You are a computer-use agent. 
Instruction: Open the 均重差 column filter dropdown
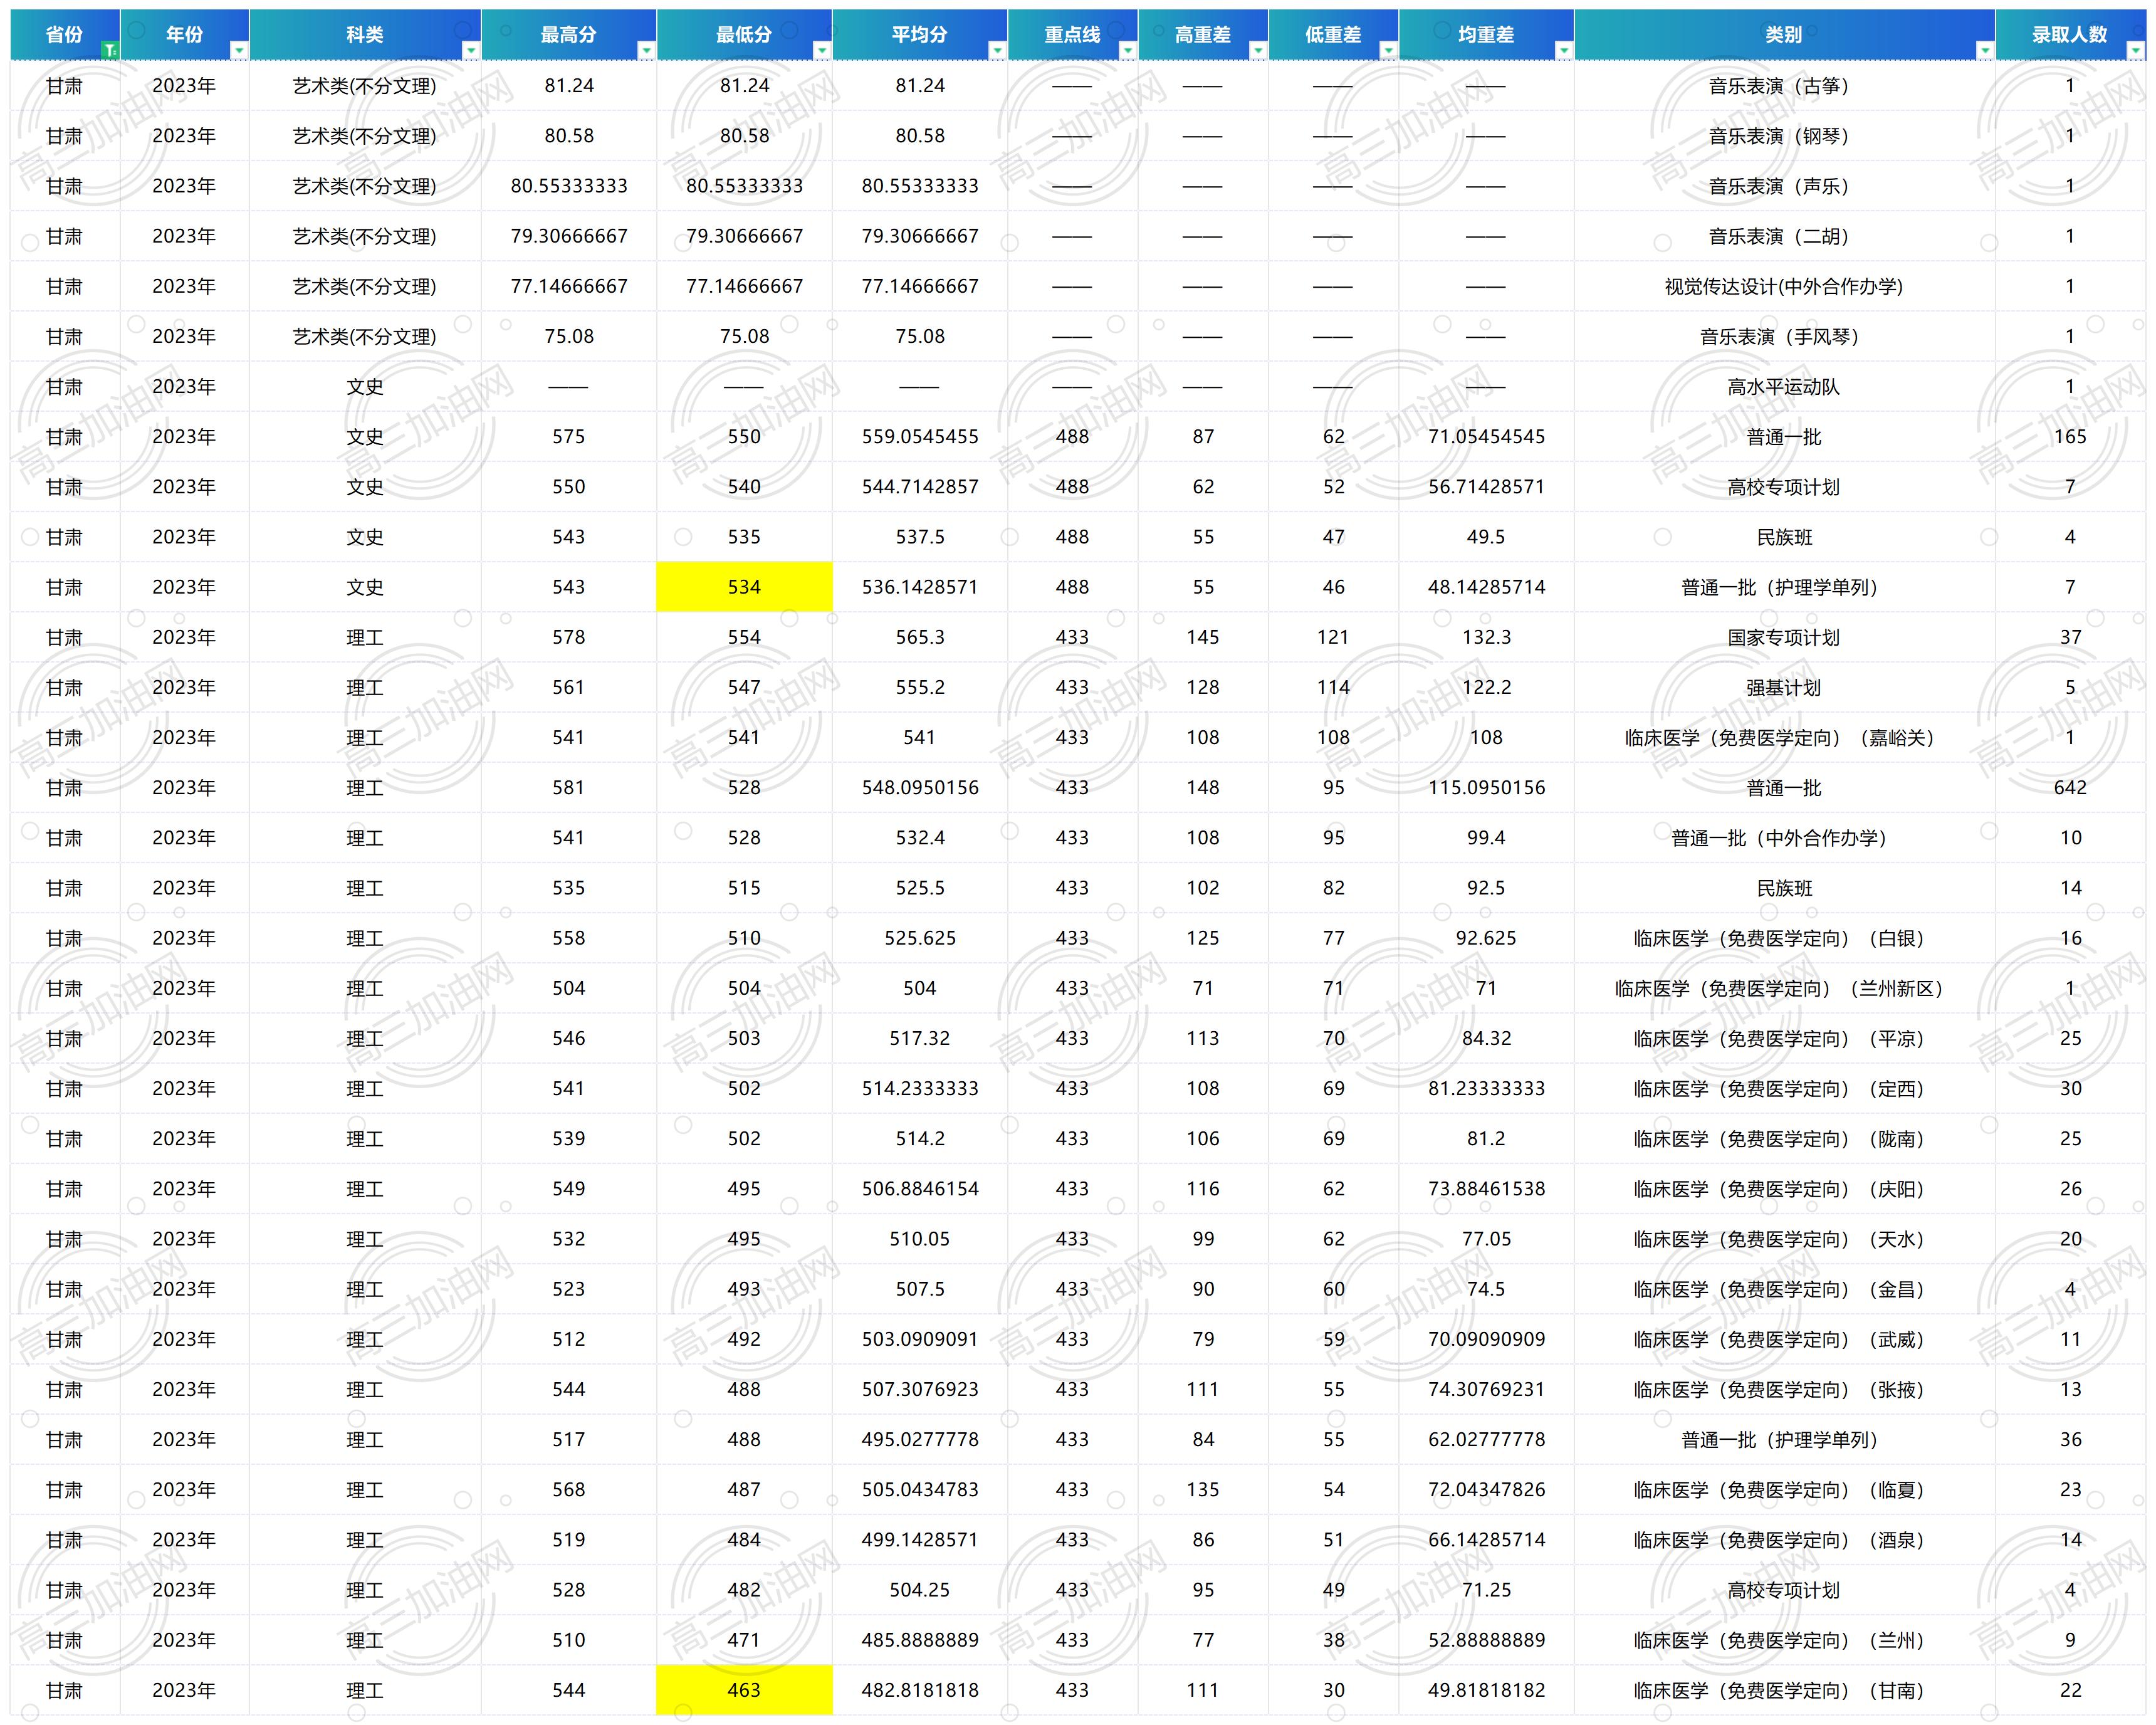1564,50
